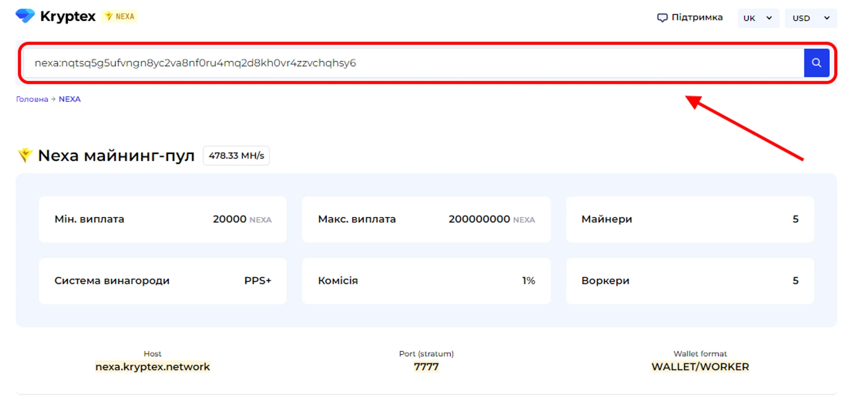Open the Підтримка support link
This screenshot has width=851, height=397.
tap(697, 17)
